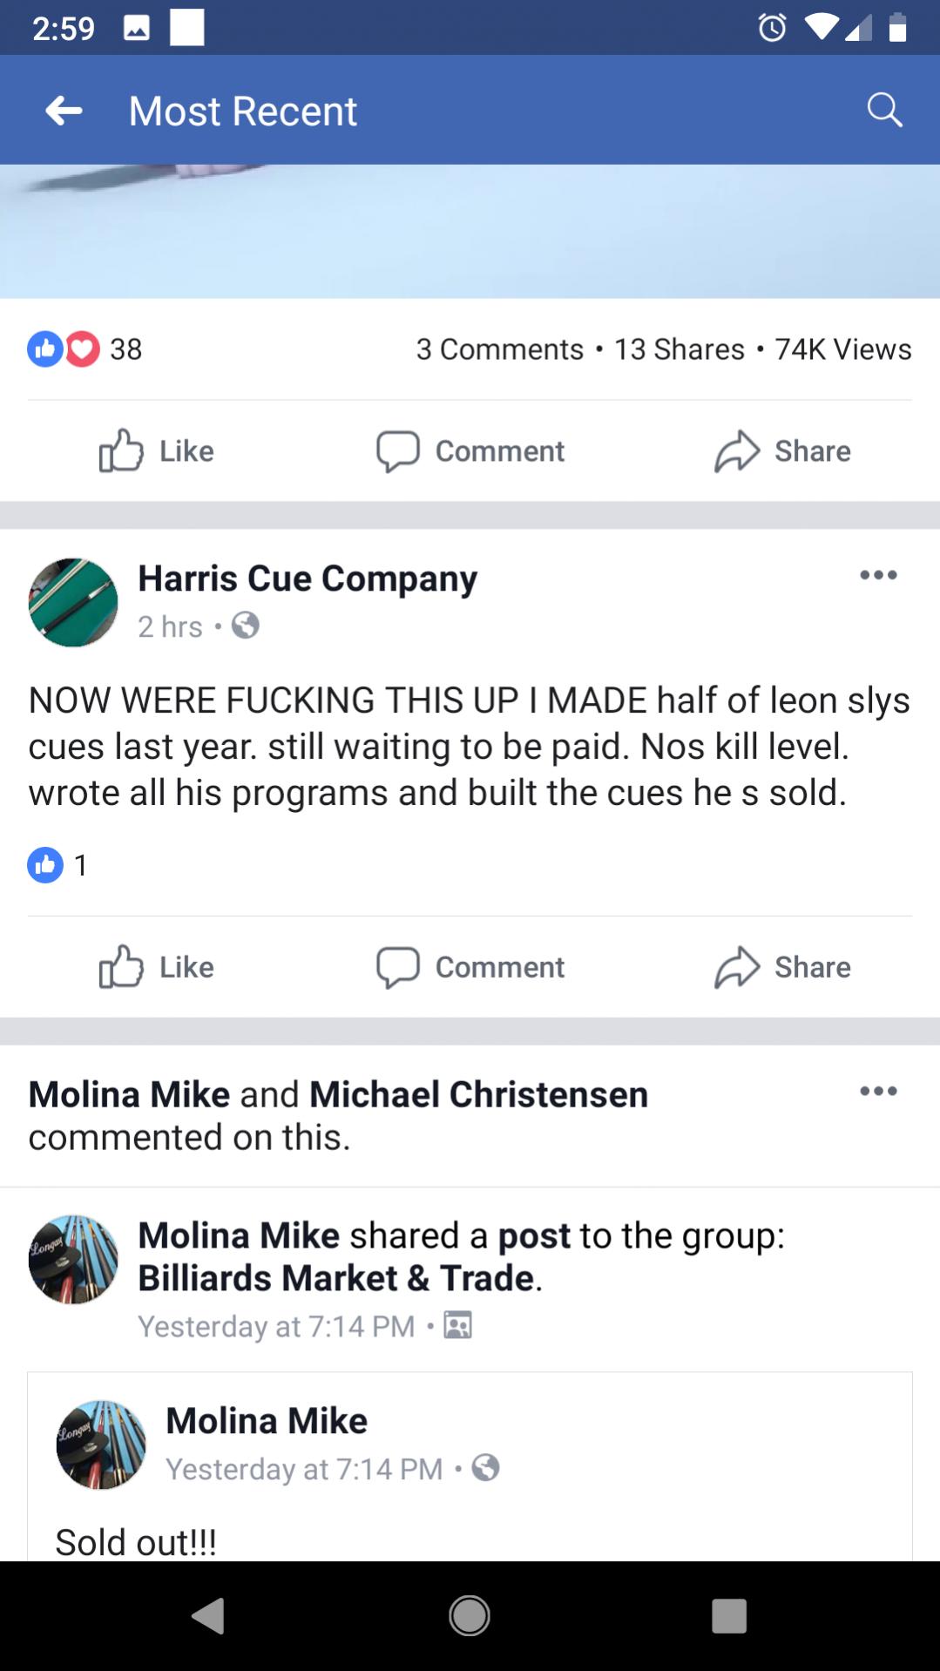
Task: Open Harris Cue Company profile picture
Action: pyautogui.click(x=73, y=603)
